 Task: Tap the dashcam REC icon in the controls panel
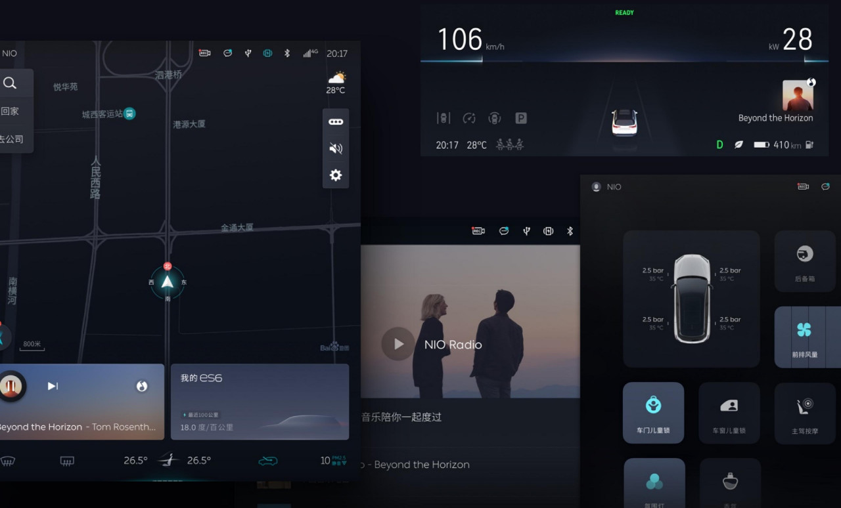(x=803, y=186)
